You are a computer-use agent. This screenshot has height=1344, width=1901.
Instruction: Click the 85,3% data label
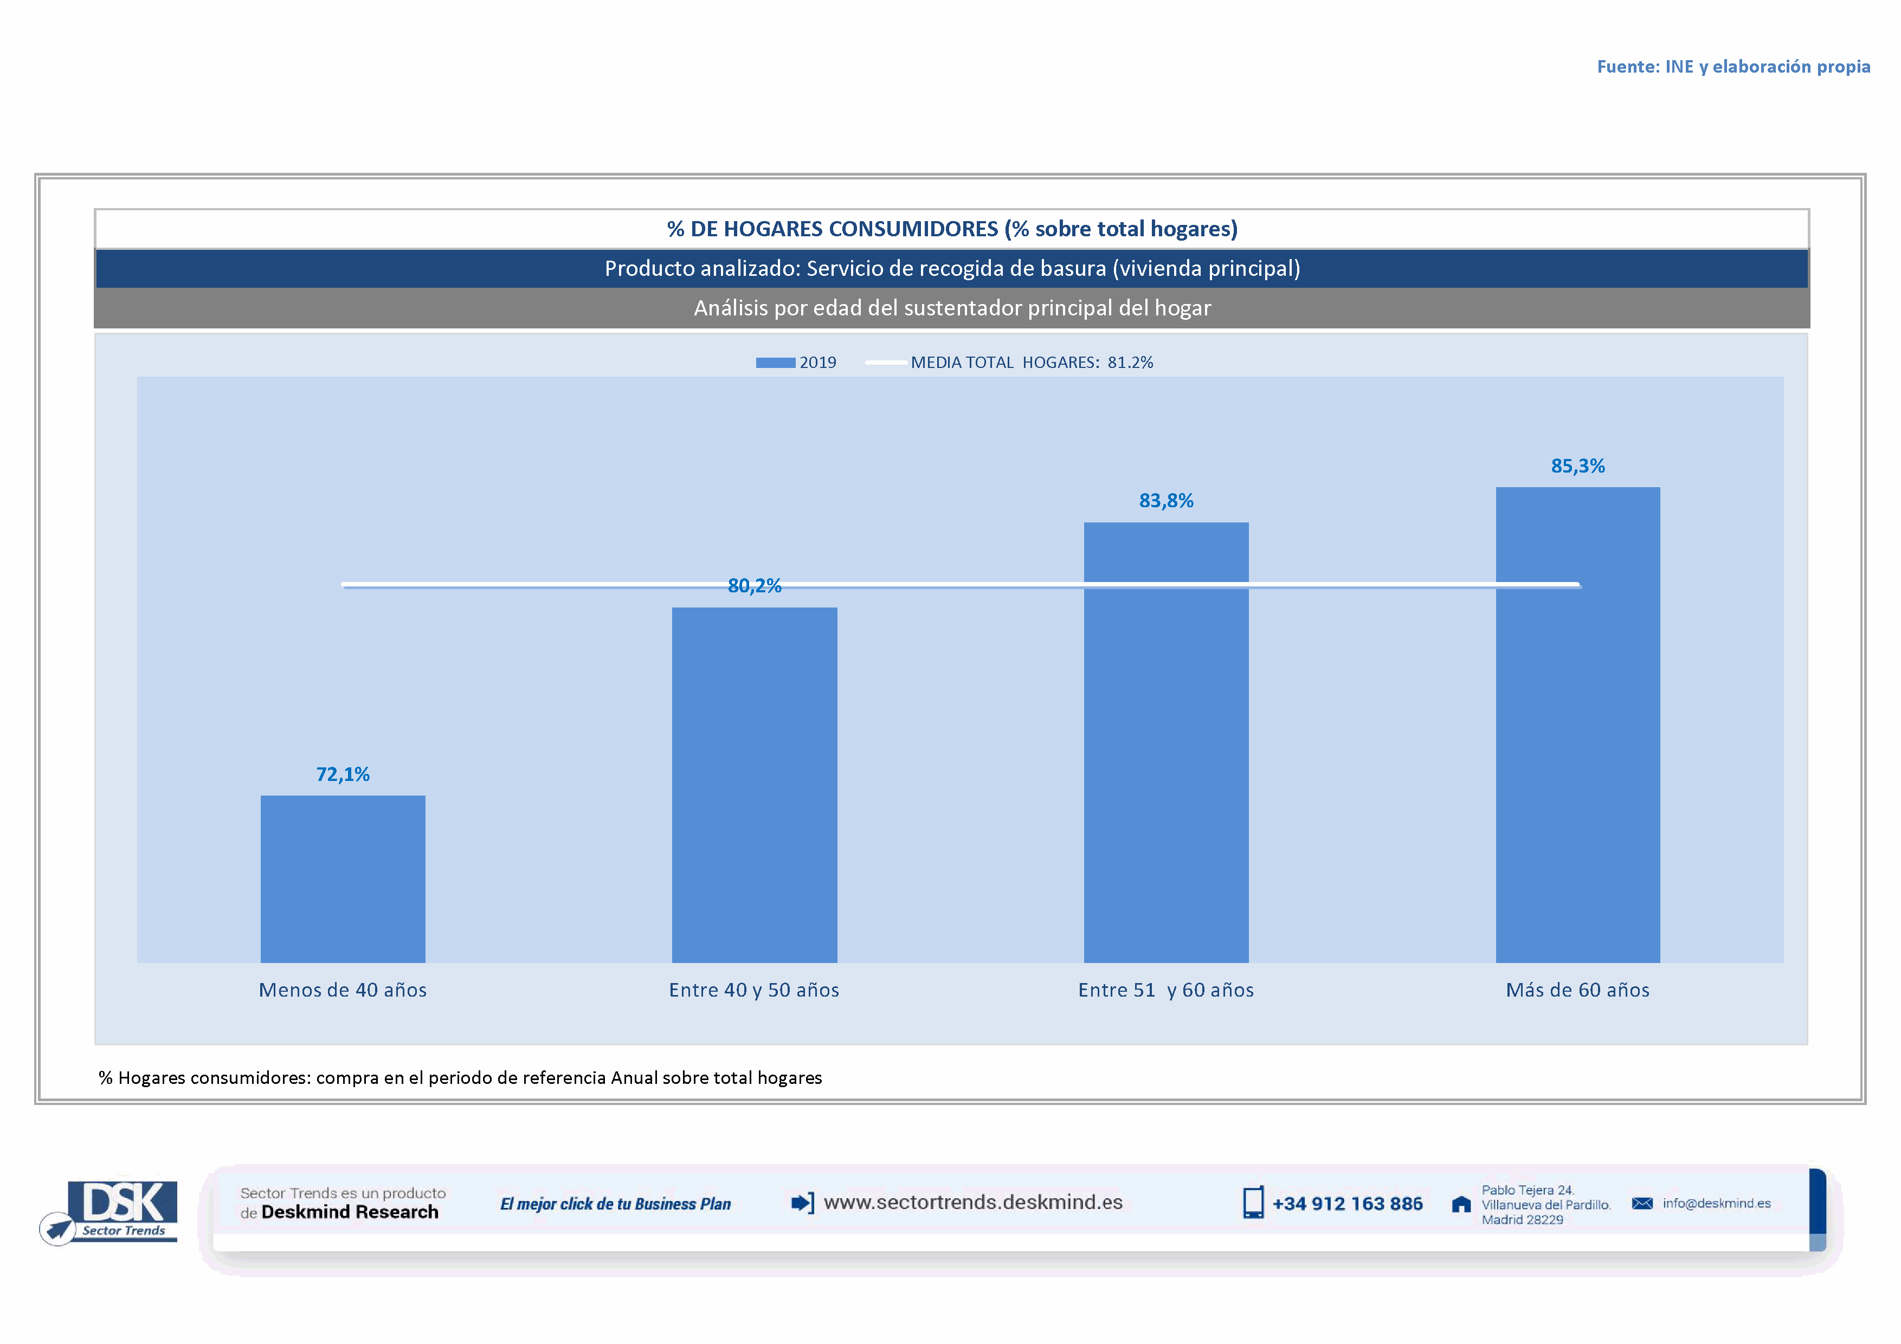pyautogui.click(x=1577, y=466)
